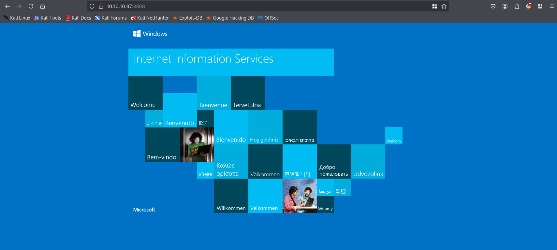Viewport: 557px width, 250px height.
Task: Click the Добро пожаловать tile
Action: pyautogui.click(x=334, y=161)
